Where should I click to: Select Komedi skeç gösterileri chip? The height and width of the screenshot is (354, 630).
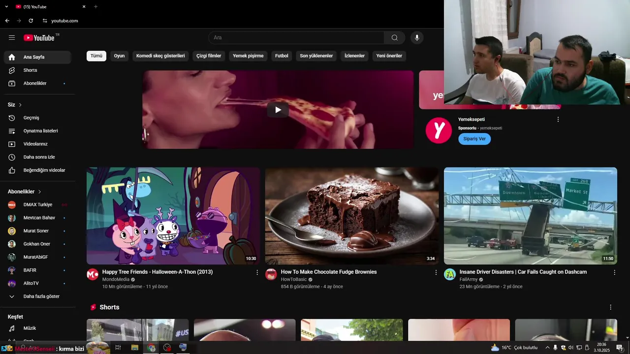[x=160, y=56]
